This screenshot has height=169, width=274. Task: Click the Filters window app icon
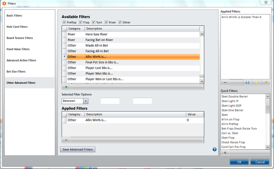4,4
